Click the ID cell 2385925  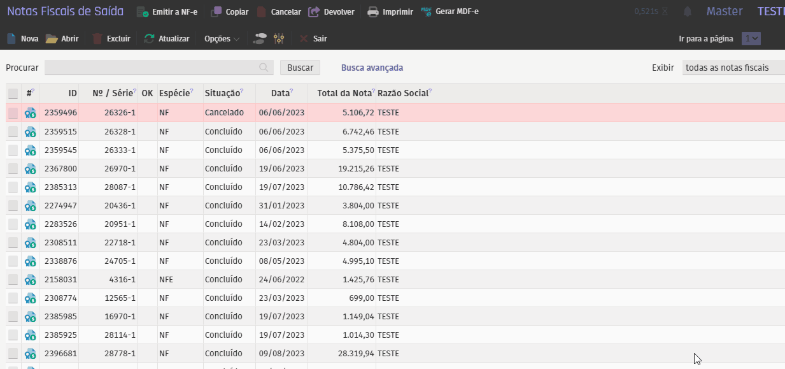point(60,335)
